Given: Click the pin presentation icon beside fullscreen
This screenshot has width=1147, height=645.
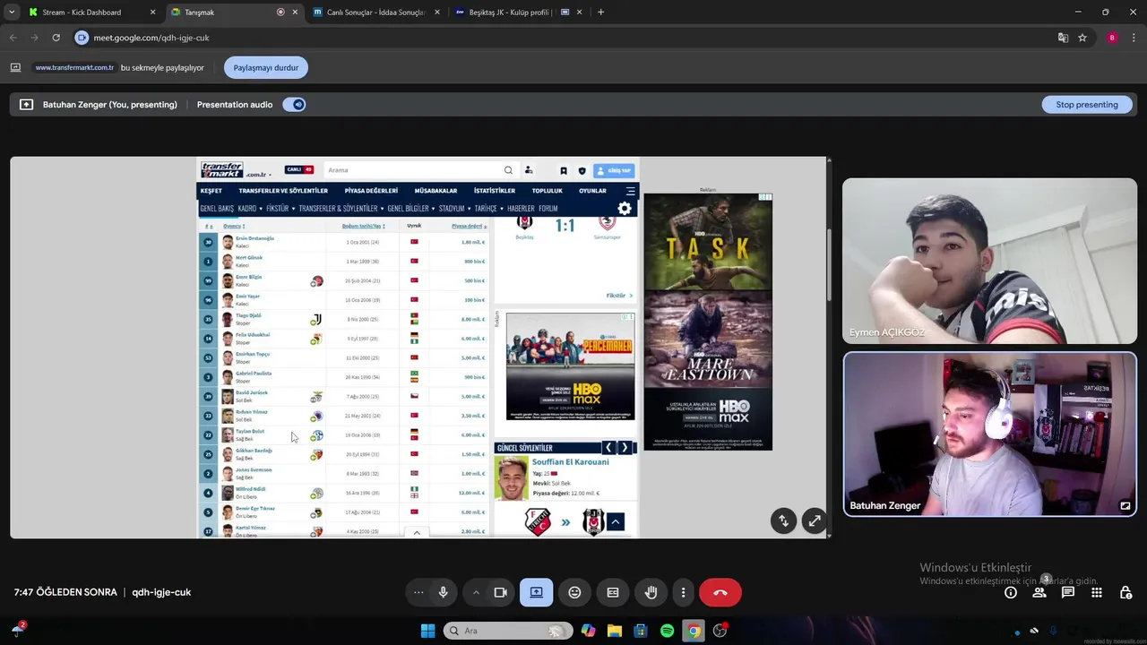Looking at the screenshot, I should point(783,520).
